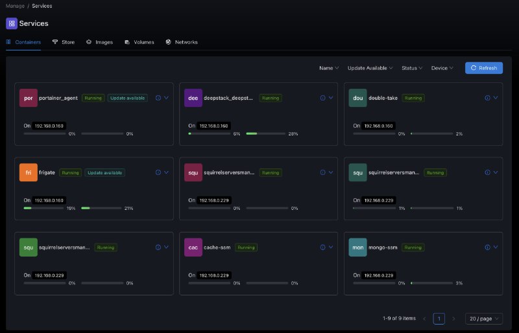
Task: Click page 1 in pagination
Action: (439, 319)
